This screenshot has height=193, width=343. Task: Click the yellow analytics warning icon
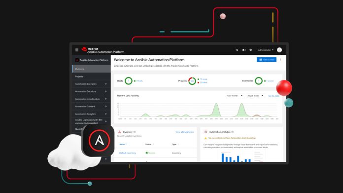[x=206, y=138]
